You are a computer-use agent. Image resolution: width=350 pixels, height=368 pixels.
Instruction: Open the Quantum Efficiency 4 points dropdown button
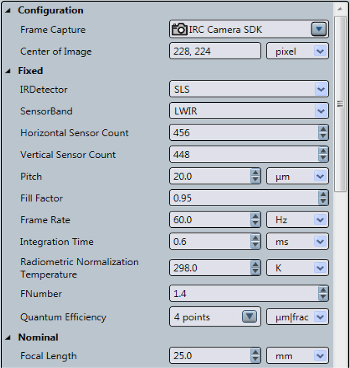click(x=249, y=317)
